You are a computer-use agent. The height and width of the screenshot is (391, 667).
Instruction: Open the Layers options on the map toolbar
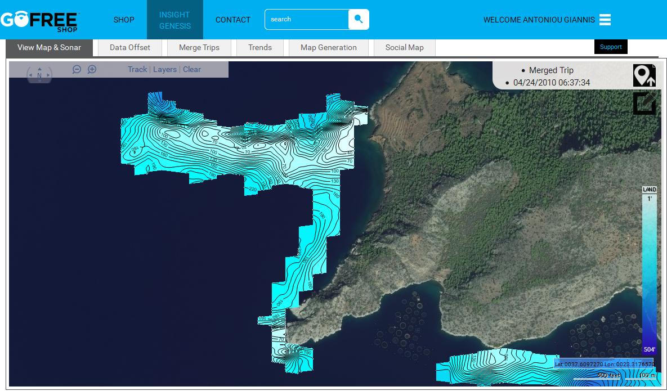[165, 69]
